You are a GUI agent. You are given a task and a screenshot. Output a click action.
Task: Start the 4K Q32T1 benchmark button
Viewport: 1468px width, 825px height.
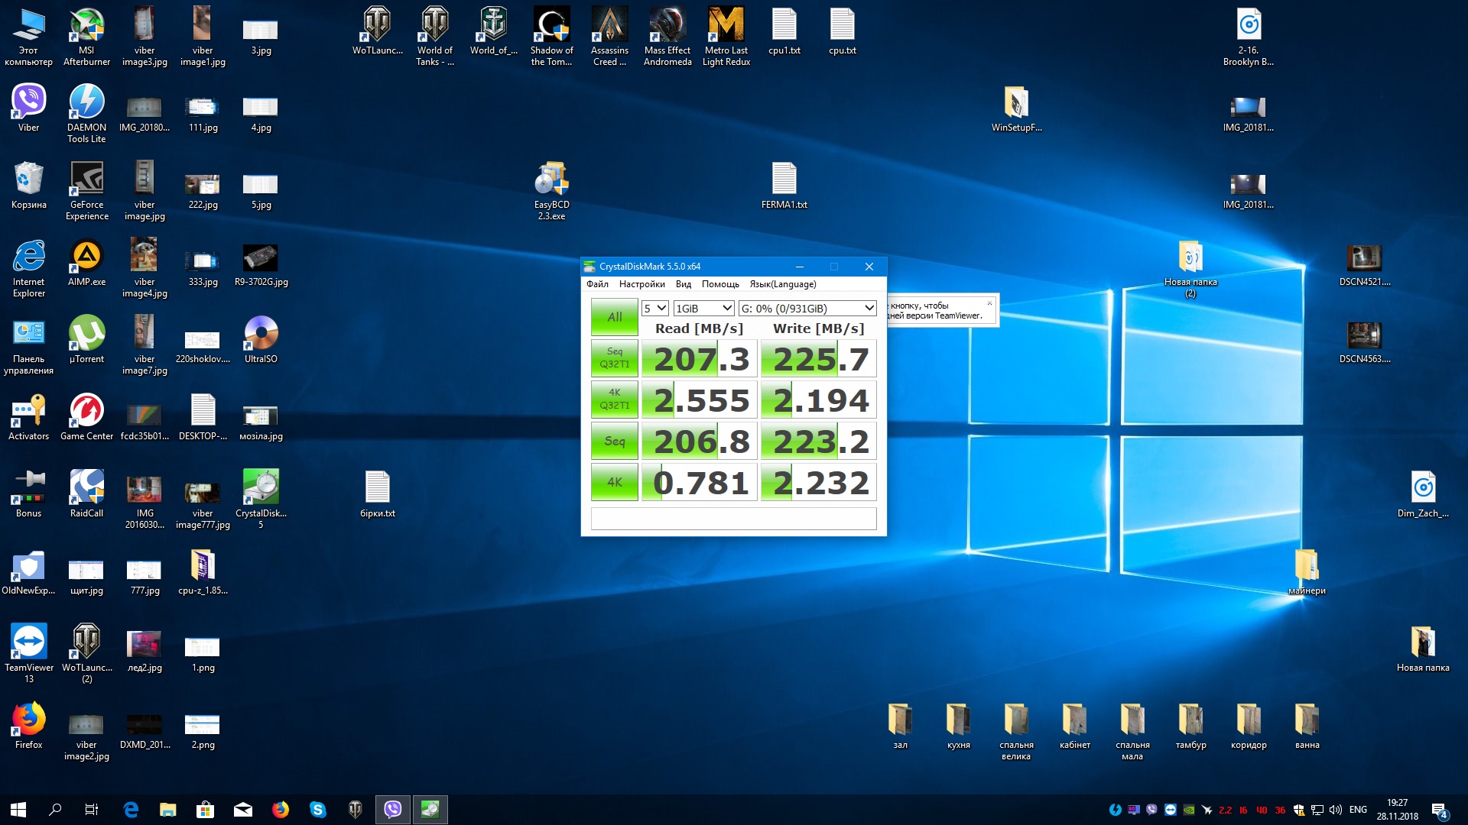pyautogui.click(x=614, y=400)
